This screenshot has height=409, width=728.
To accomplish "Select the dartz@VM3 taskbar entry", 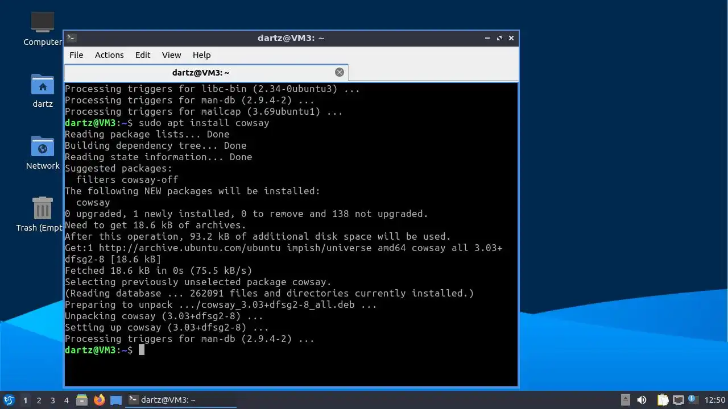I will (181, 400).
